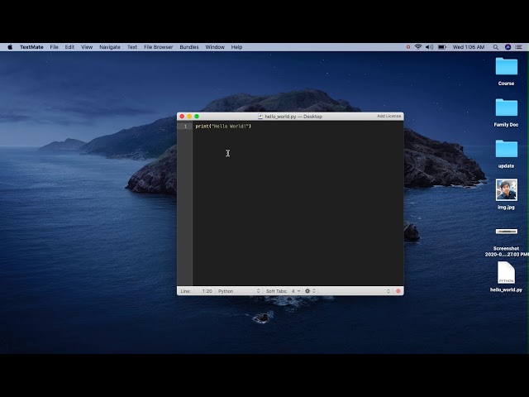The height and width of the screenshot is (397, 529).
Task: Open the Wi-Fi status menu
Action: [x=418, y=47]
